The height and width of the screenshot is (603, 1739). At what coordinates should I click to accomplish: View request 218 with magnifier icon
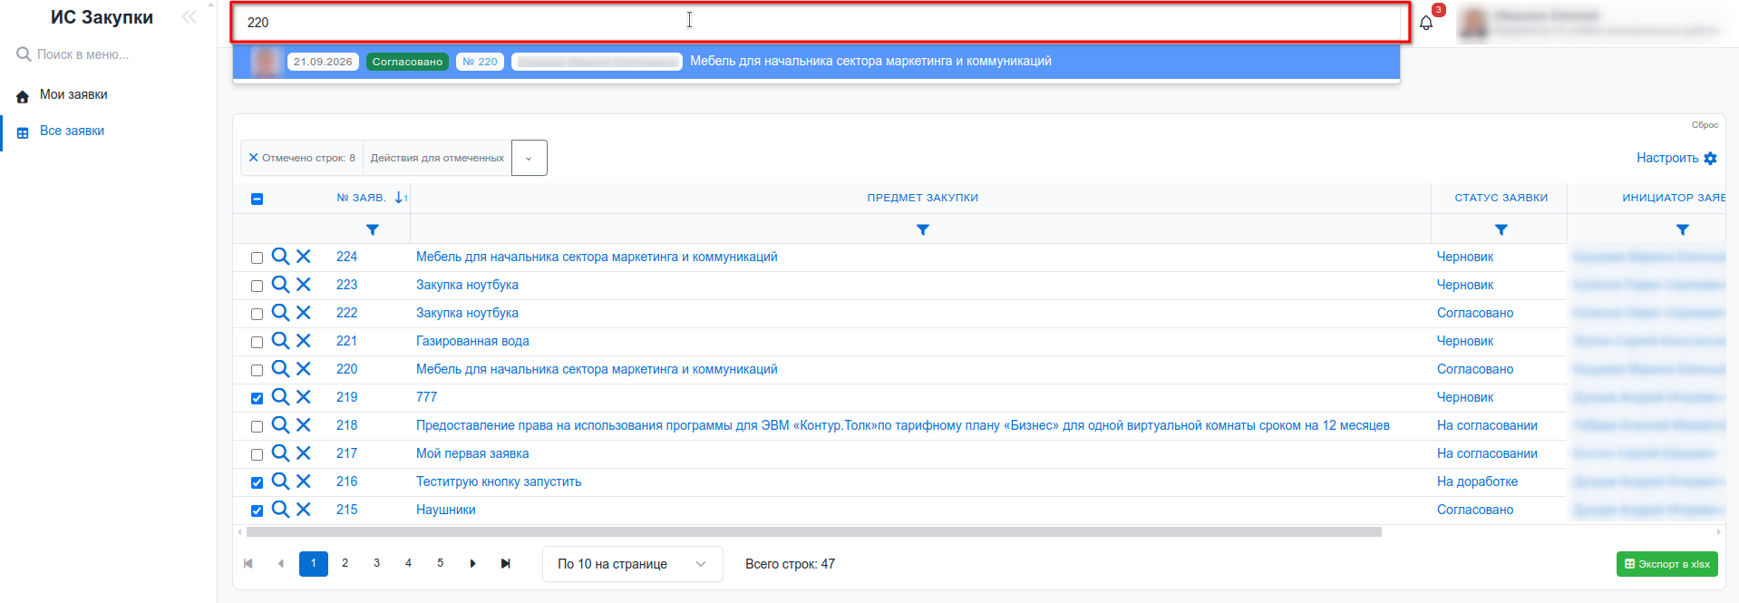(x=281, y=425)
